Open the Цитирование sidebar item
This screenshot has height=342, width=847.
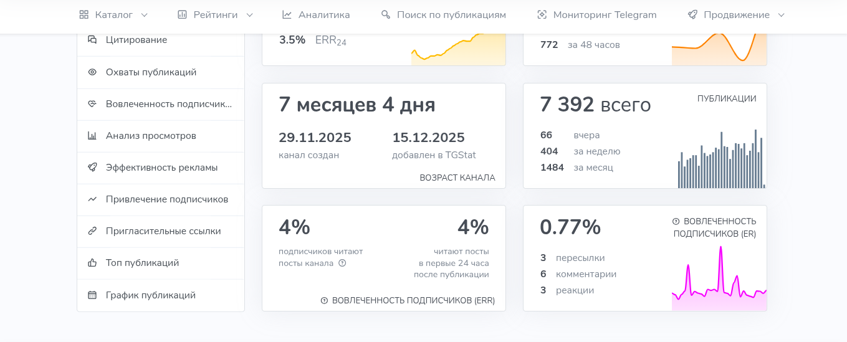(161, 40)
